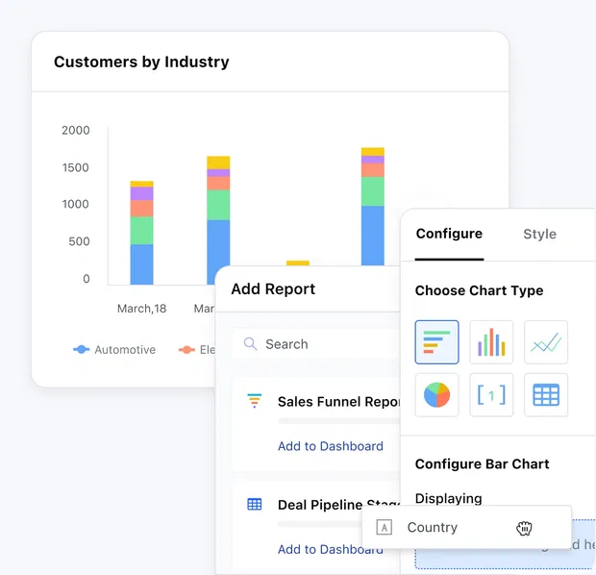The image size is (596, 575).
Task: Click the Displaying label
Action: point(449,498)
